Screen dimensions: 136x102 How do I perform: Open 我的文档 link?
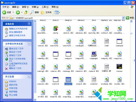[x=13, y=85]
